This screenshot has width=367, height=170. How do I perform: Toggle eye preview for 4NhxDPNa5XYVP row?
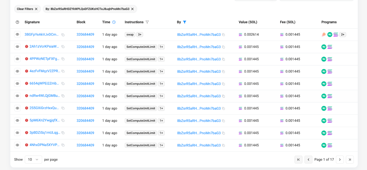coord(17,145)
